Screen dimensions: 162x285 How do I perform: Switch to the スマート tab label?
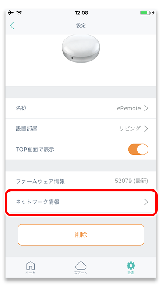coord(81,273)
